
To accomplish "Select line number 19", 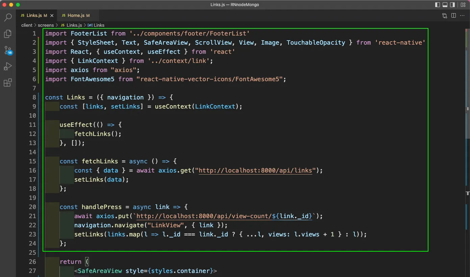I will 32,198.
